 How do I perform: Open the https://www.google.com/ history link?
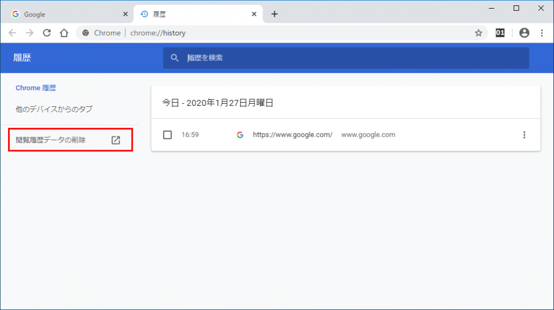click(x=293, y=134)
